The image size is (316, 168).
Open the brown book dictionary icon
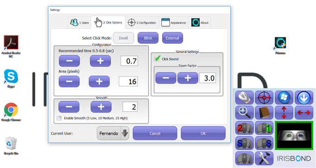(264, 113)
